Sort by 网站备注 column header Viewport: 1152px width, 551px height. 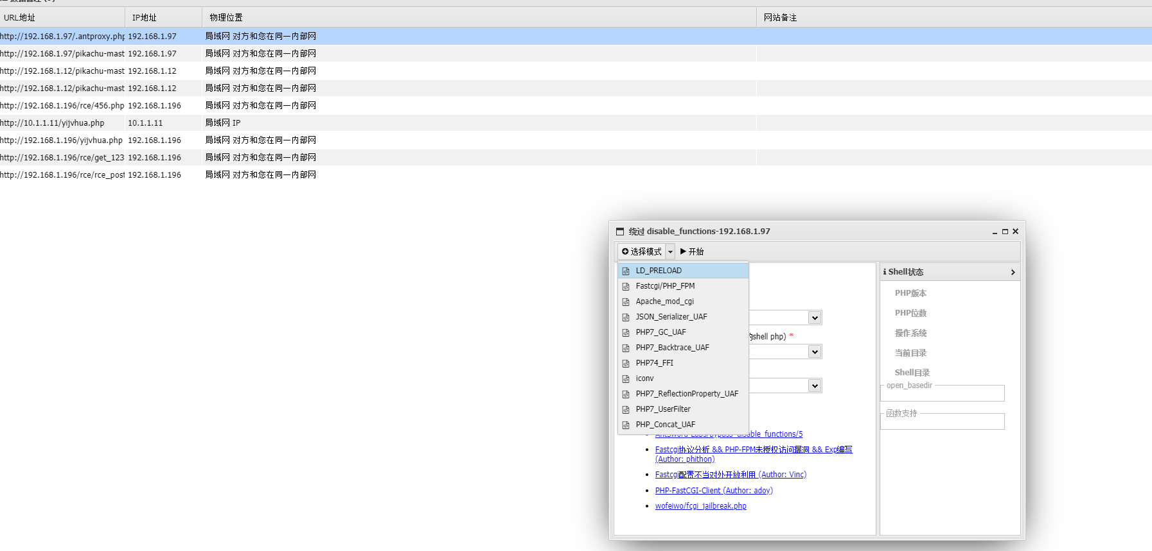point(954,17)
